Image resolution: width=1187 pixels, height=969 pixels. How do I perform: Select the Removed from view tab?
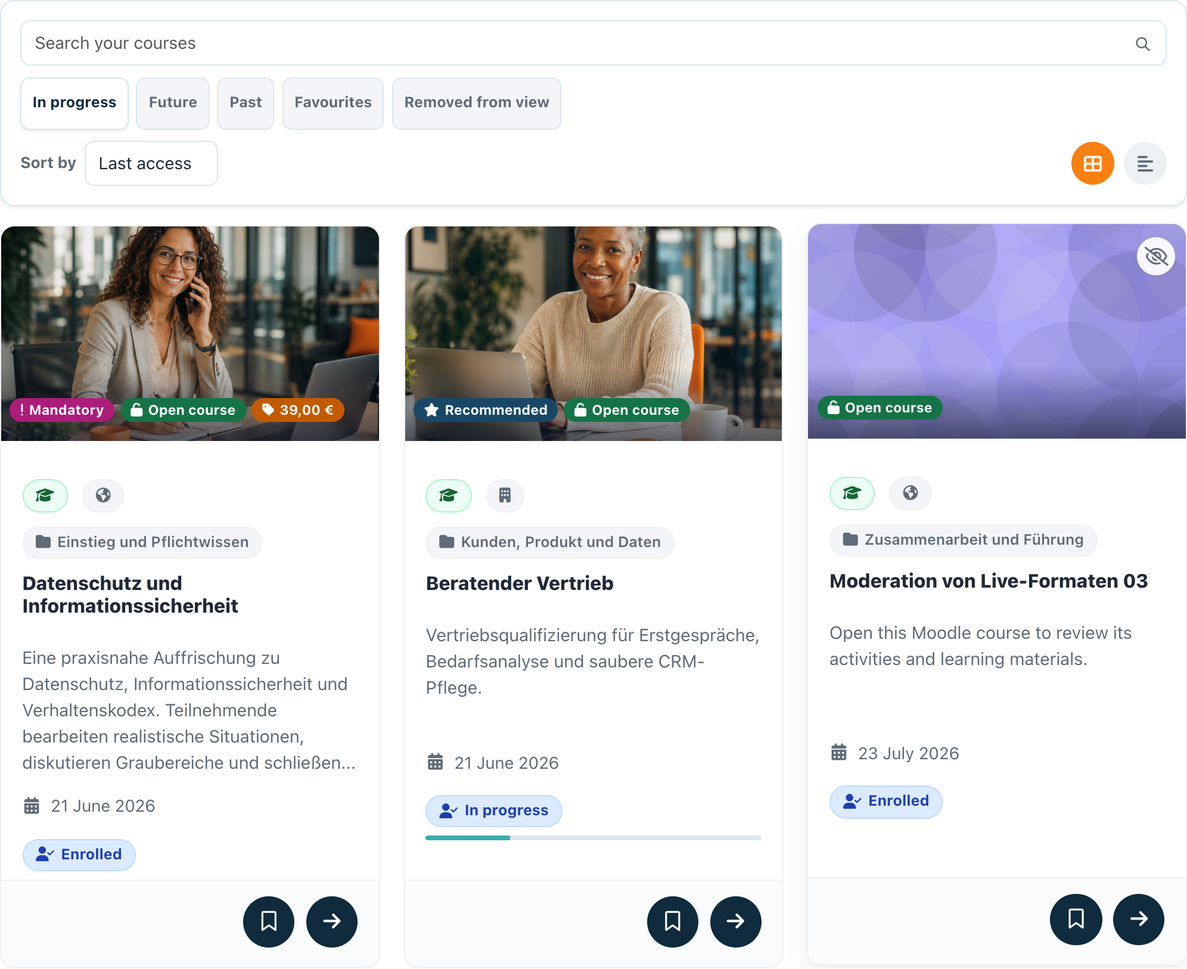click(477, 103)
